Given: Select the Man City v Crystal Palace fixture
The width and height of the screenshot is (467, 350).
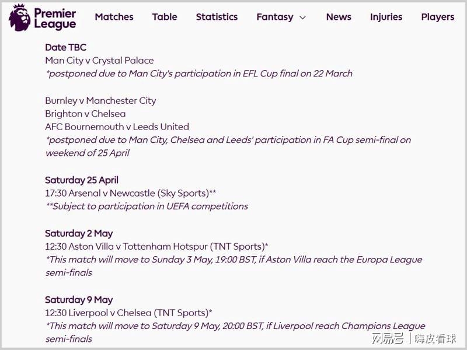Looking at the screenshot, I should (99, 60).
